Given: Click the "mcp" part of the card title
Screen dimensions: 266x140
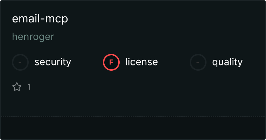Looking at the screenshot, I should pos(56,19).
